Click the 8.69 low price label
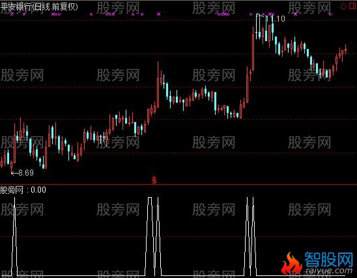 [26, 173]
